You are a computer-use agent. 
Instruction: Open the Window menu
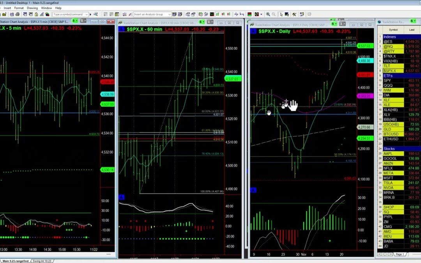click(46, 8)
